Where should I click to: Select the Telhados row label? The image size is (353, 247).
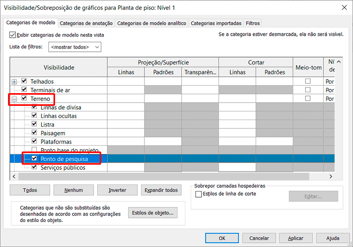[42, 81]
